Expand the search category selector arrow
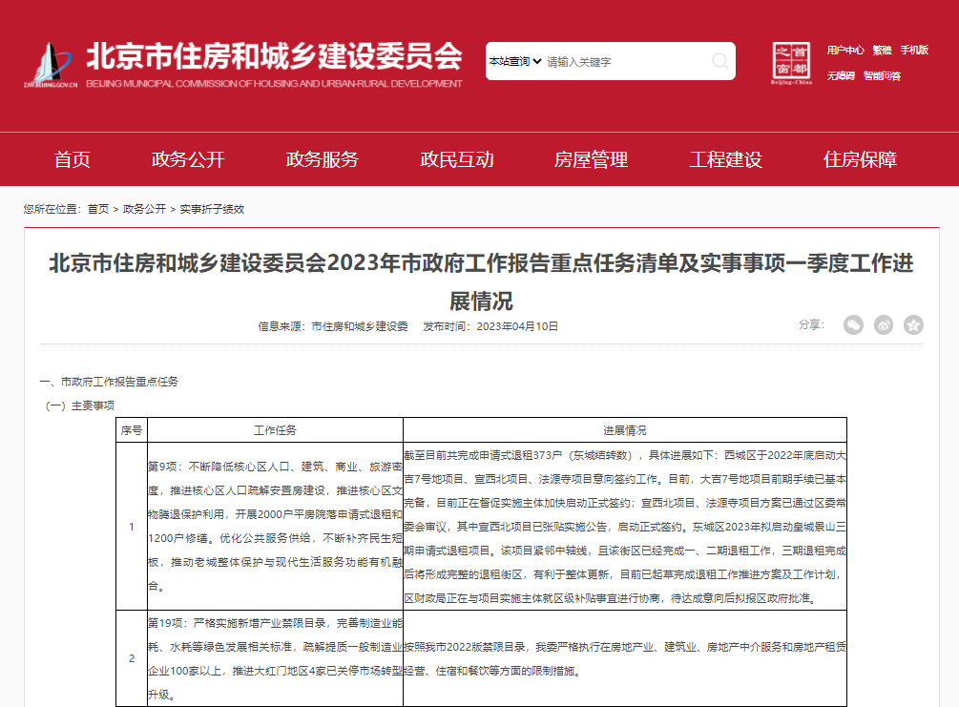The height and width of the screenshot is (707, 959). coord(534,61)
